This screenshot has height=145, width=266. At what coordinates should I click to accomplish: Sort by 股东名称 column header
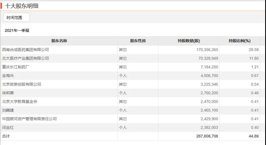[59, 41]
